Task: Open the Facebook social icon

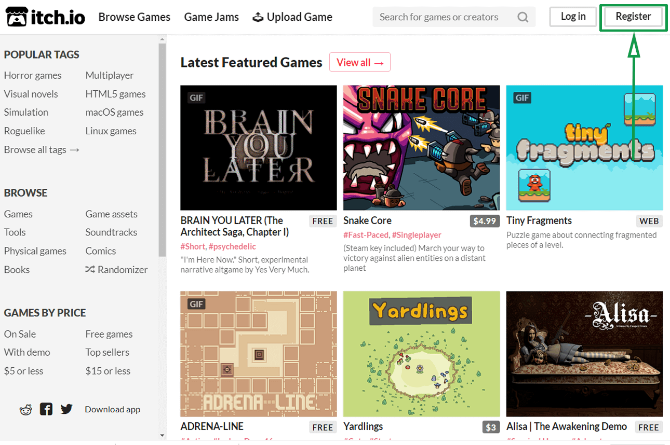Action: [x=46, y=409]
